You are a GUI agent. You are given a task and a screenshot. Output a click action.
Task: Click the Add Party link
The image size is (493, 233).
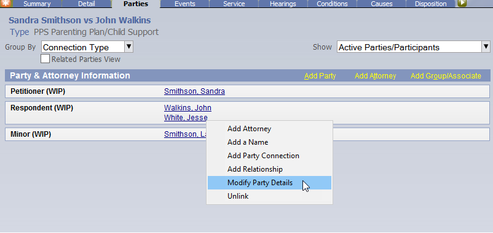[x=320, y=76]
